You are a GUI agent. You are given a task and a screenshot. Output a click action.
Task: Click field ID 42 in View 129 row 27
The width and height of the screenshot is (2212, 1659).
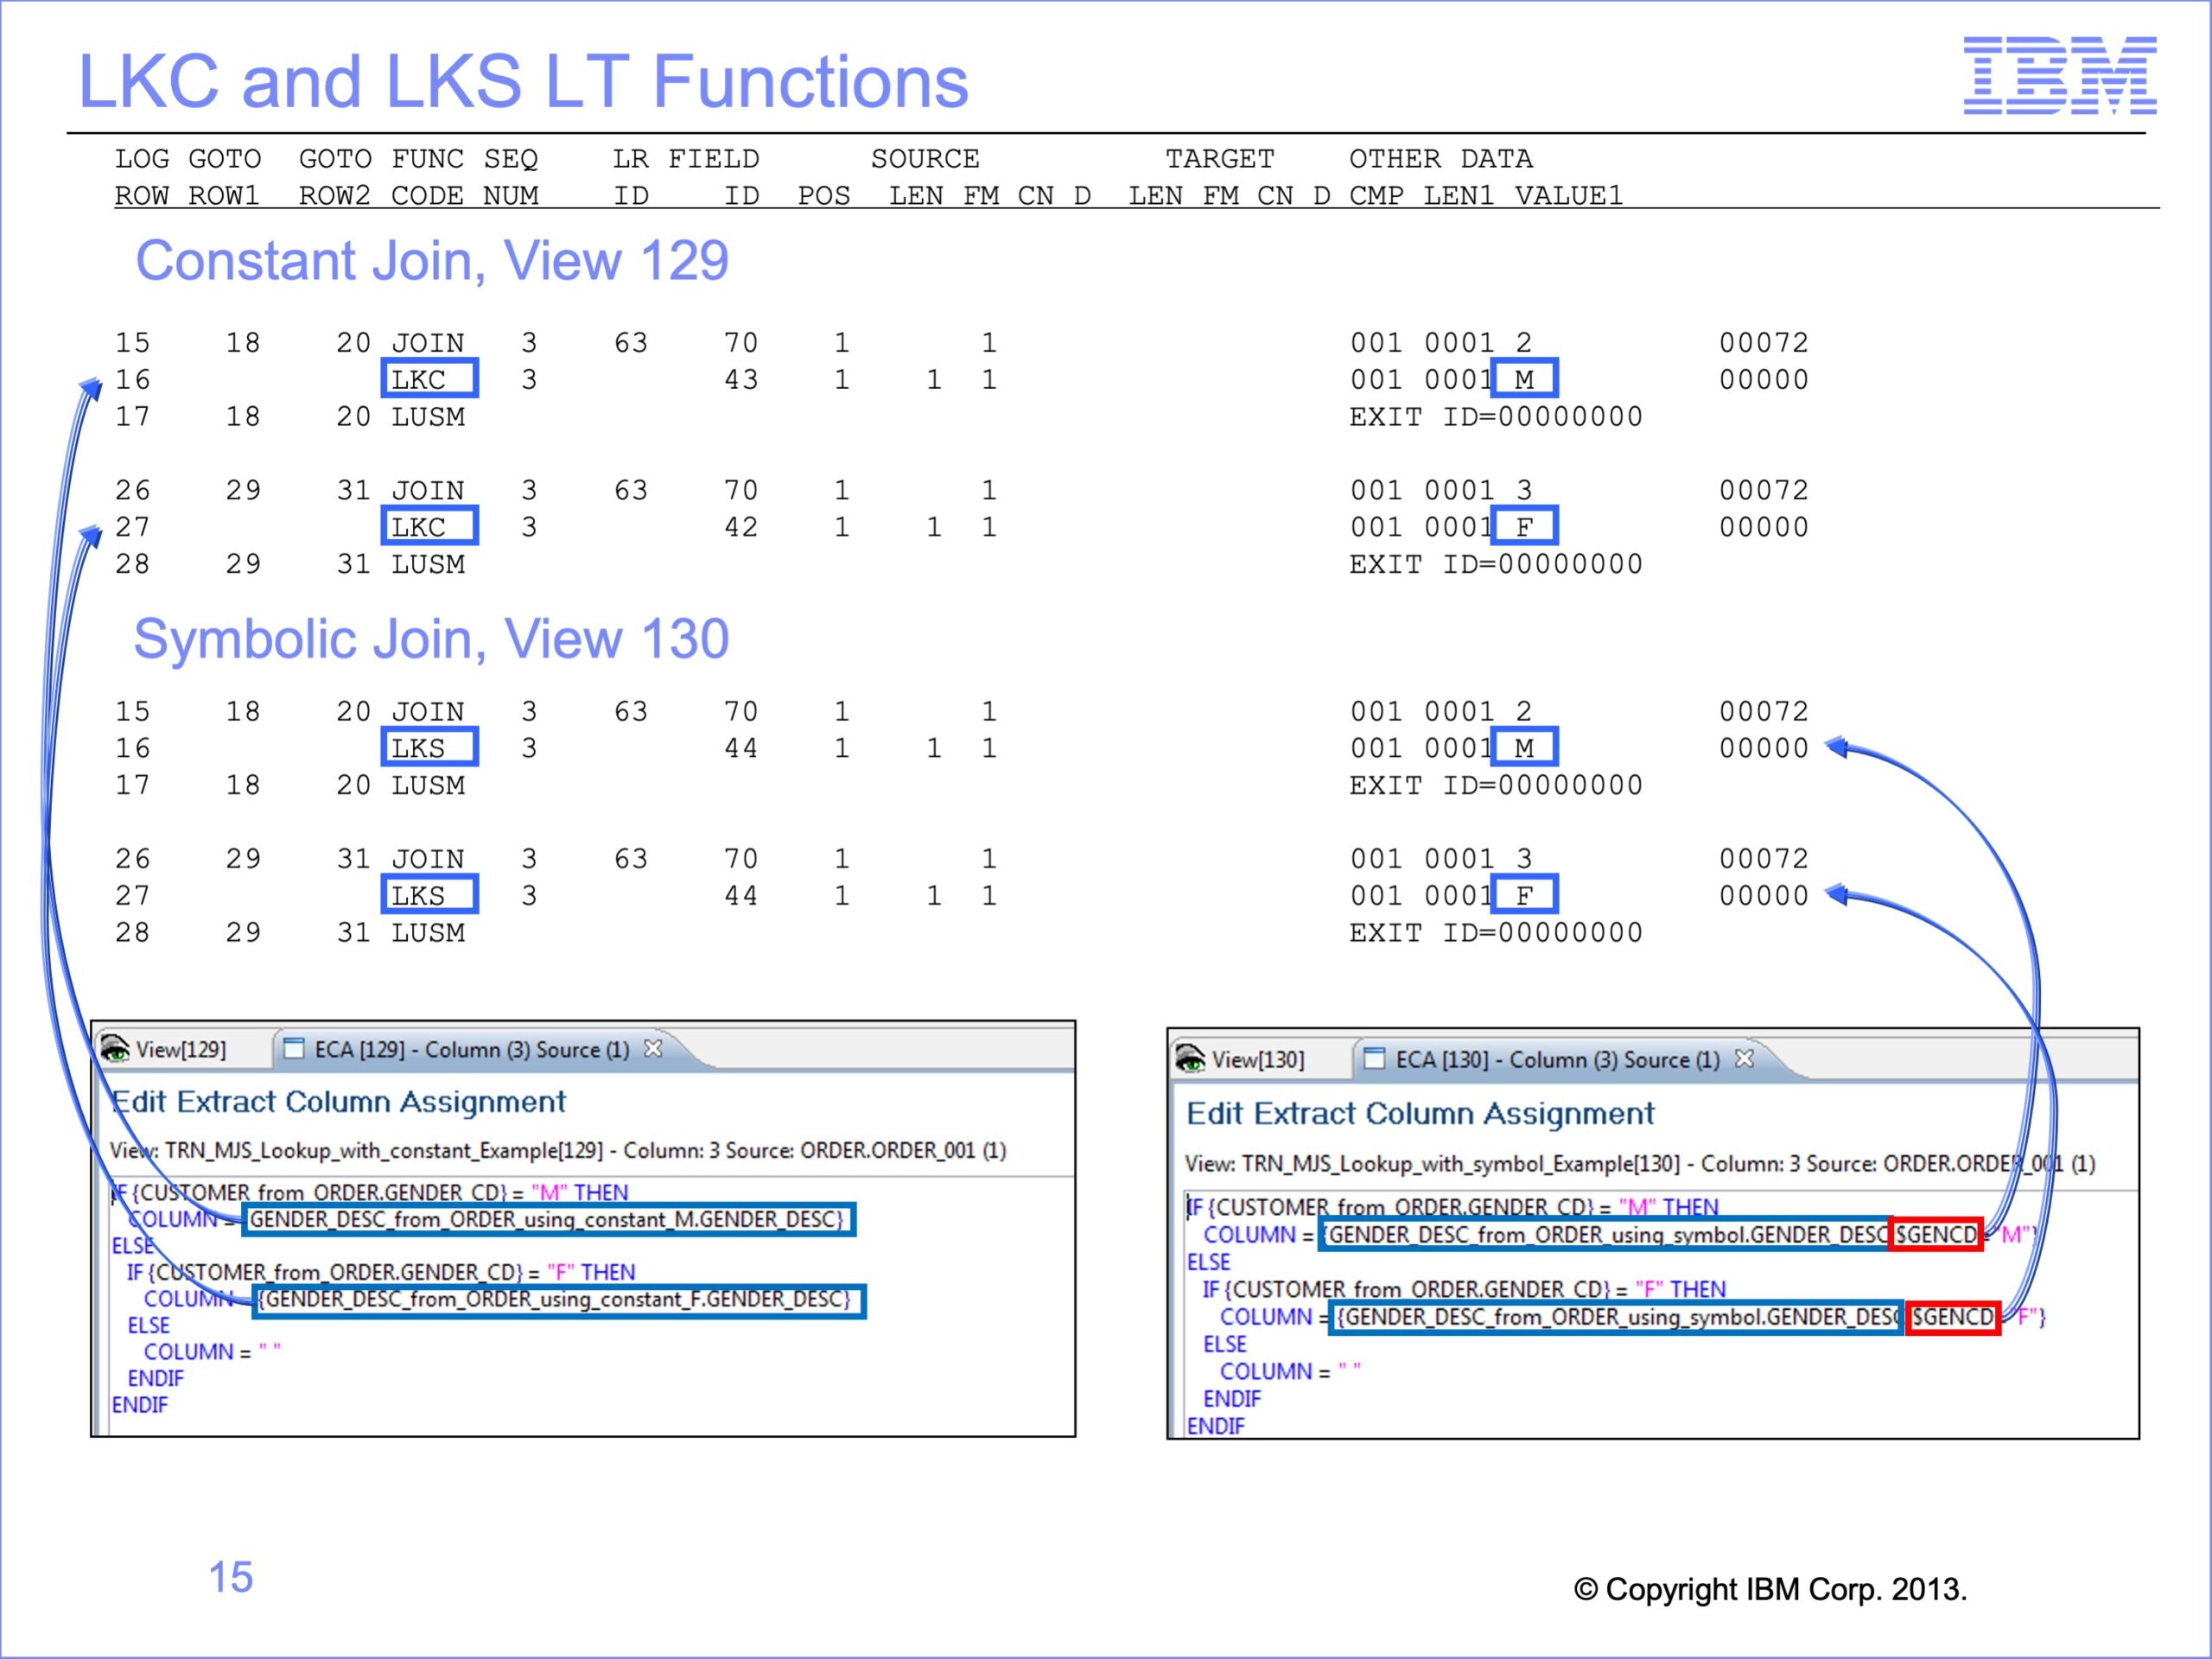(741, 527)
